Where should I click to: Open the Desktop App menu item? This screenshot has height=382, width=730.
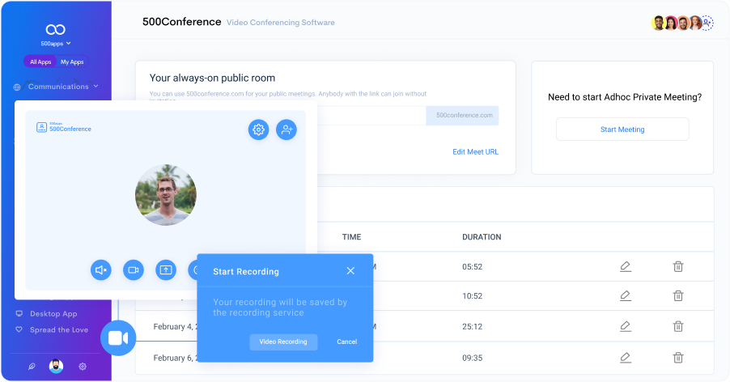[53, 314]
